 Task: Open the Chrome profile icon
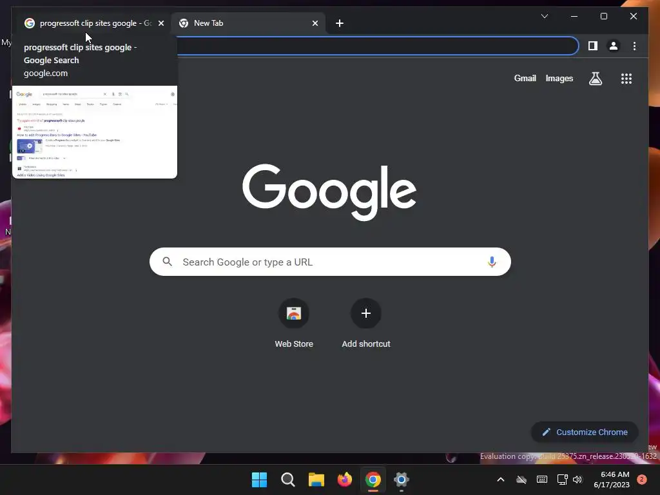(x=614, y=46)
